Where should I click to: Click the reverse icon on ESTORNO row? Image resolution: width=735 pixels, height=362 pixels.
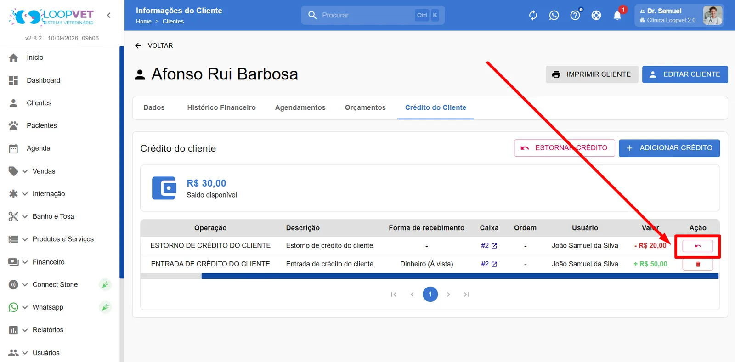point(698,246)
